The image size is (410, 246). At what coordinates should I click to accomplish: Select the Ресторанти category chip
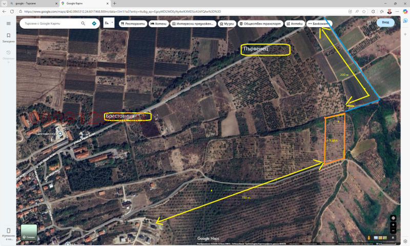tap(133, 24)
